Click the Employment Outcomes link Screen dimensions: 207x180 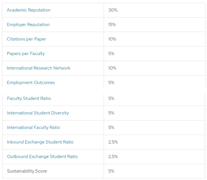31,83
